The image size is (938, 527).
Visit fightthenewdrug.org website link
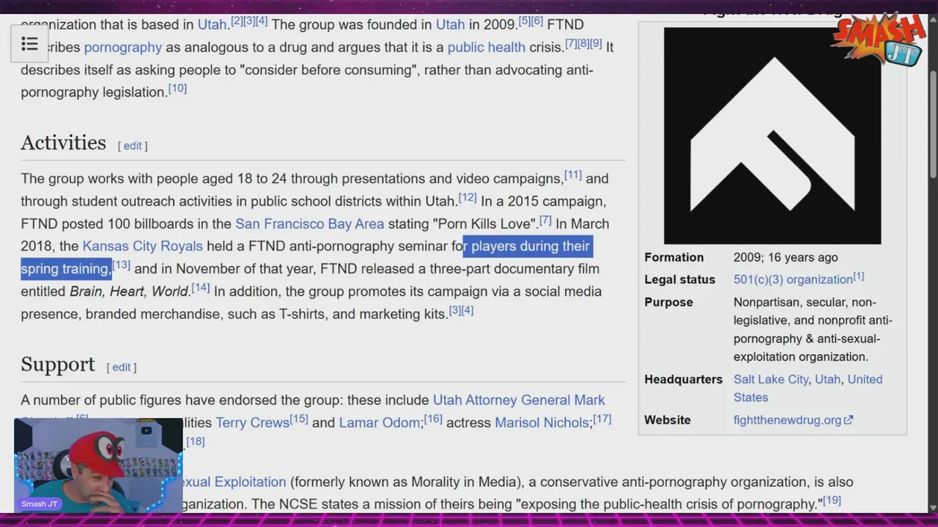[x=787, y=420]
